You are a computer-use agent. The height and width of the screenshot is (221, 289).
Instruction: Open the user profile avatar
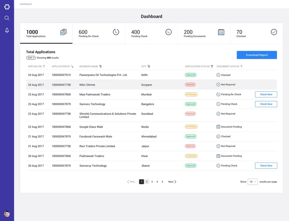click(x=7, y=214)
